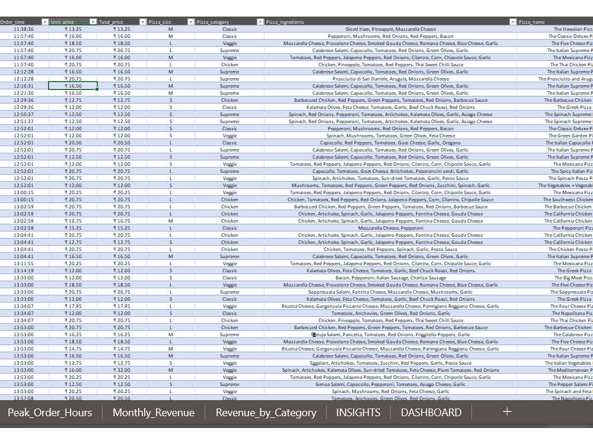Select the Pizza_name column header cell

pos(555,22)
